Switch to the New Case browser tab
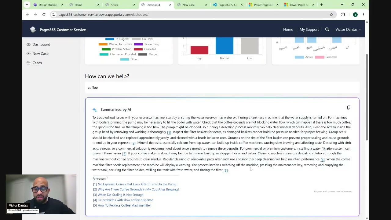391x220 pixels. pyautogui.click(x=188, y=5)
